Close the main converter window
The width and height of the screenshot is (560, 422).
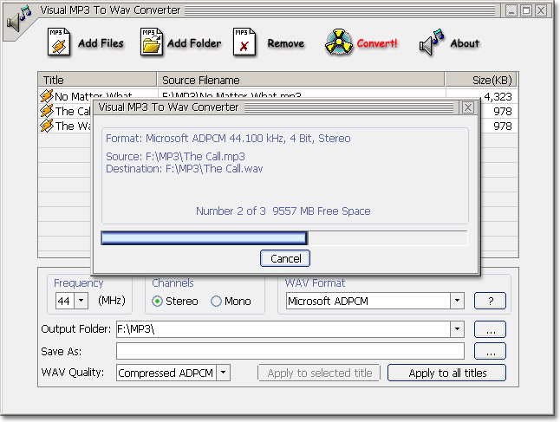click(x=541, y=10)
